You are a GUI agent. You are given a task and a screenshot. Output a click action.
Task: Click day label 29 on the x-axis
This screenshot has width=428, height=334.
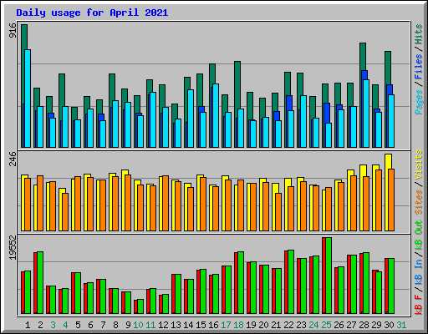click(x=376, y=325)
